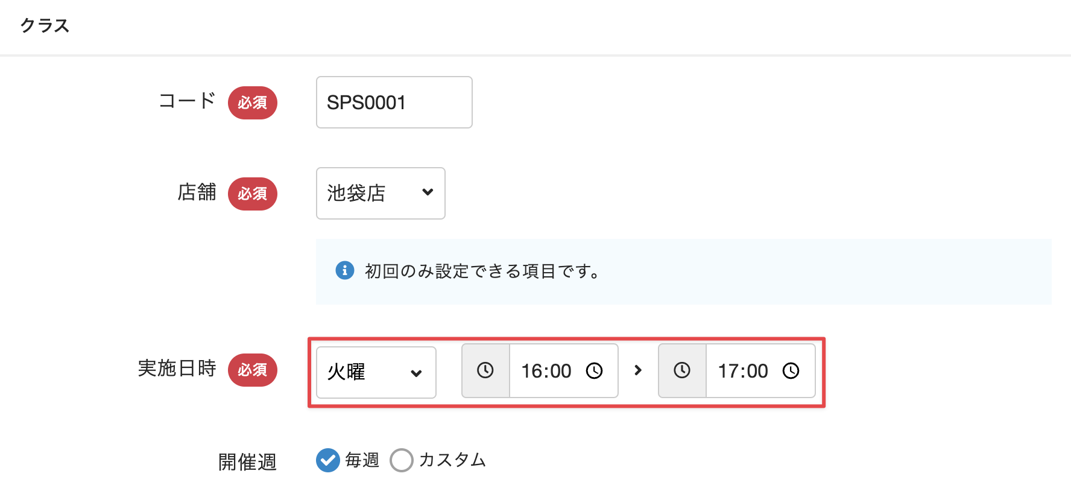Click the 必須 badge next to コード

[x=253, y=103]
